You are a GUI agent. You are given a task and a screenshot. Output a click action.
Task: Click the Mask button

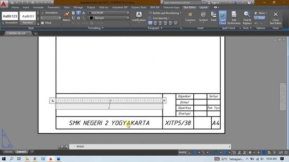[x=46, y=23]
